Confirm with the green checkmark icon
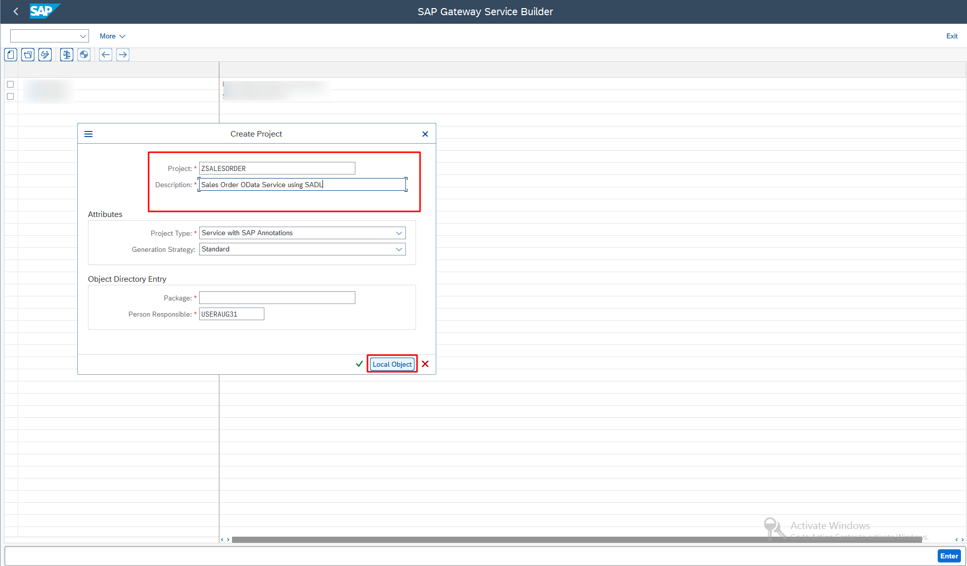The height and width of the screenshot is (566, 967). point(359,364)
